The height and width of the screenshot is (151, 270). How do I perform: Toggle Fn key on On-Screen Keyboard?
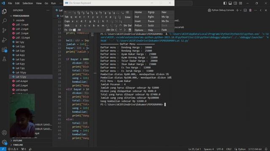(x=66, y=30)
